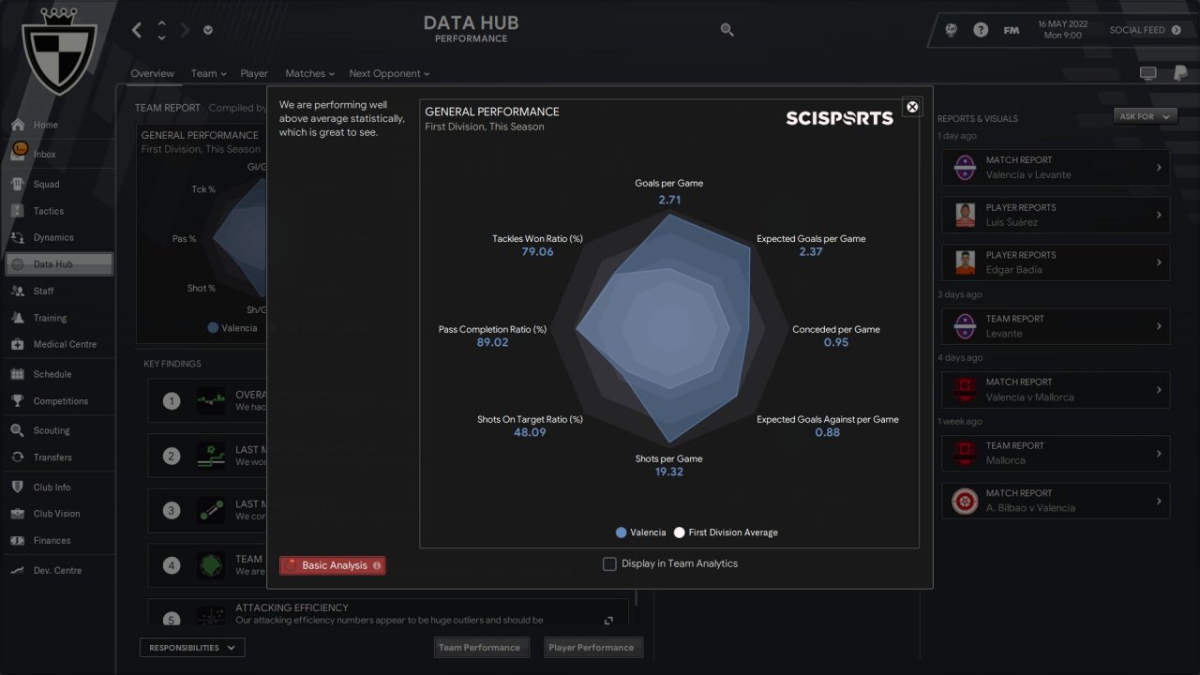This screenshot has width=1200, height=675.
Task: Go back with the left arrow
Action: pyautogui.click(x=137, y=30)
